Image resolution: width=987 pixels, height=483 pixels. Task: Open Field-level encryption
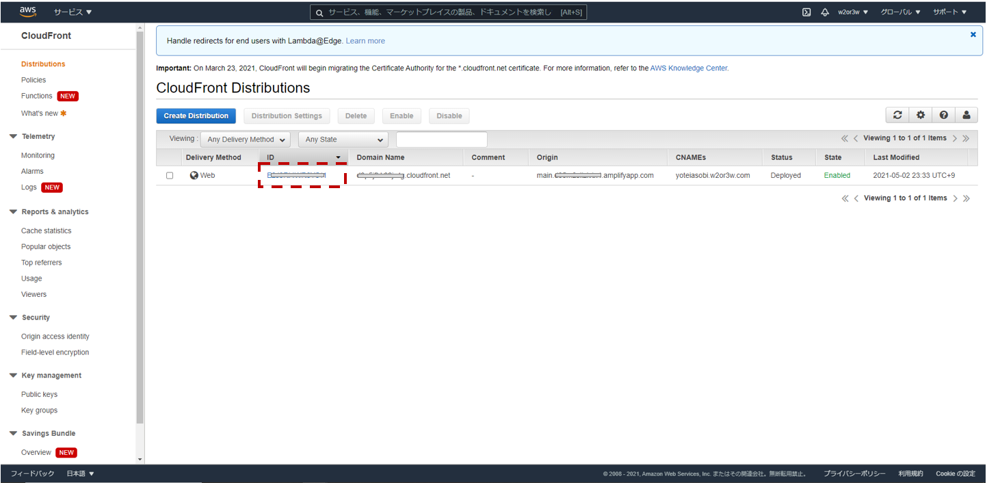point(55,353)
